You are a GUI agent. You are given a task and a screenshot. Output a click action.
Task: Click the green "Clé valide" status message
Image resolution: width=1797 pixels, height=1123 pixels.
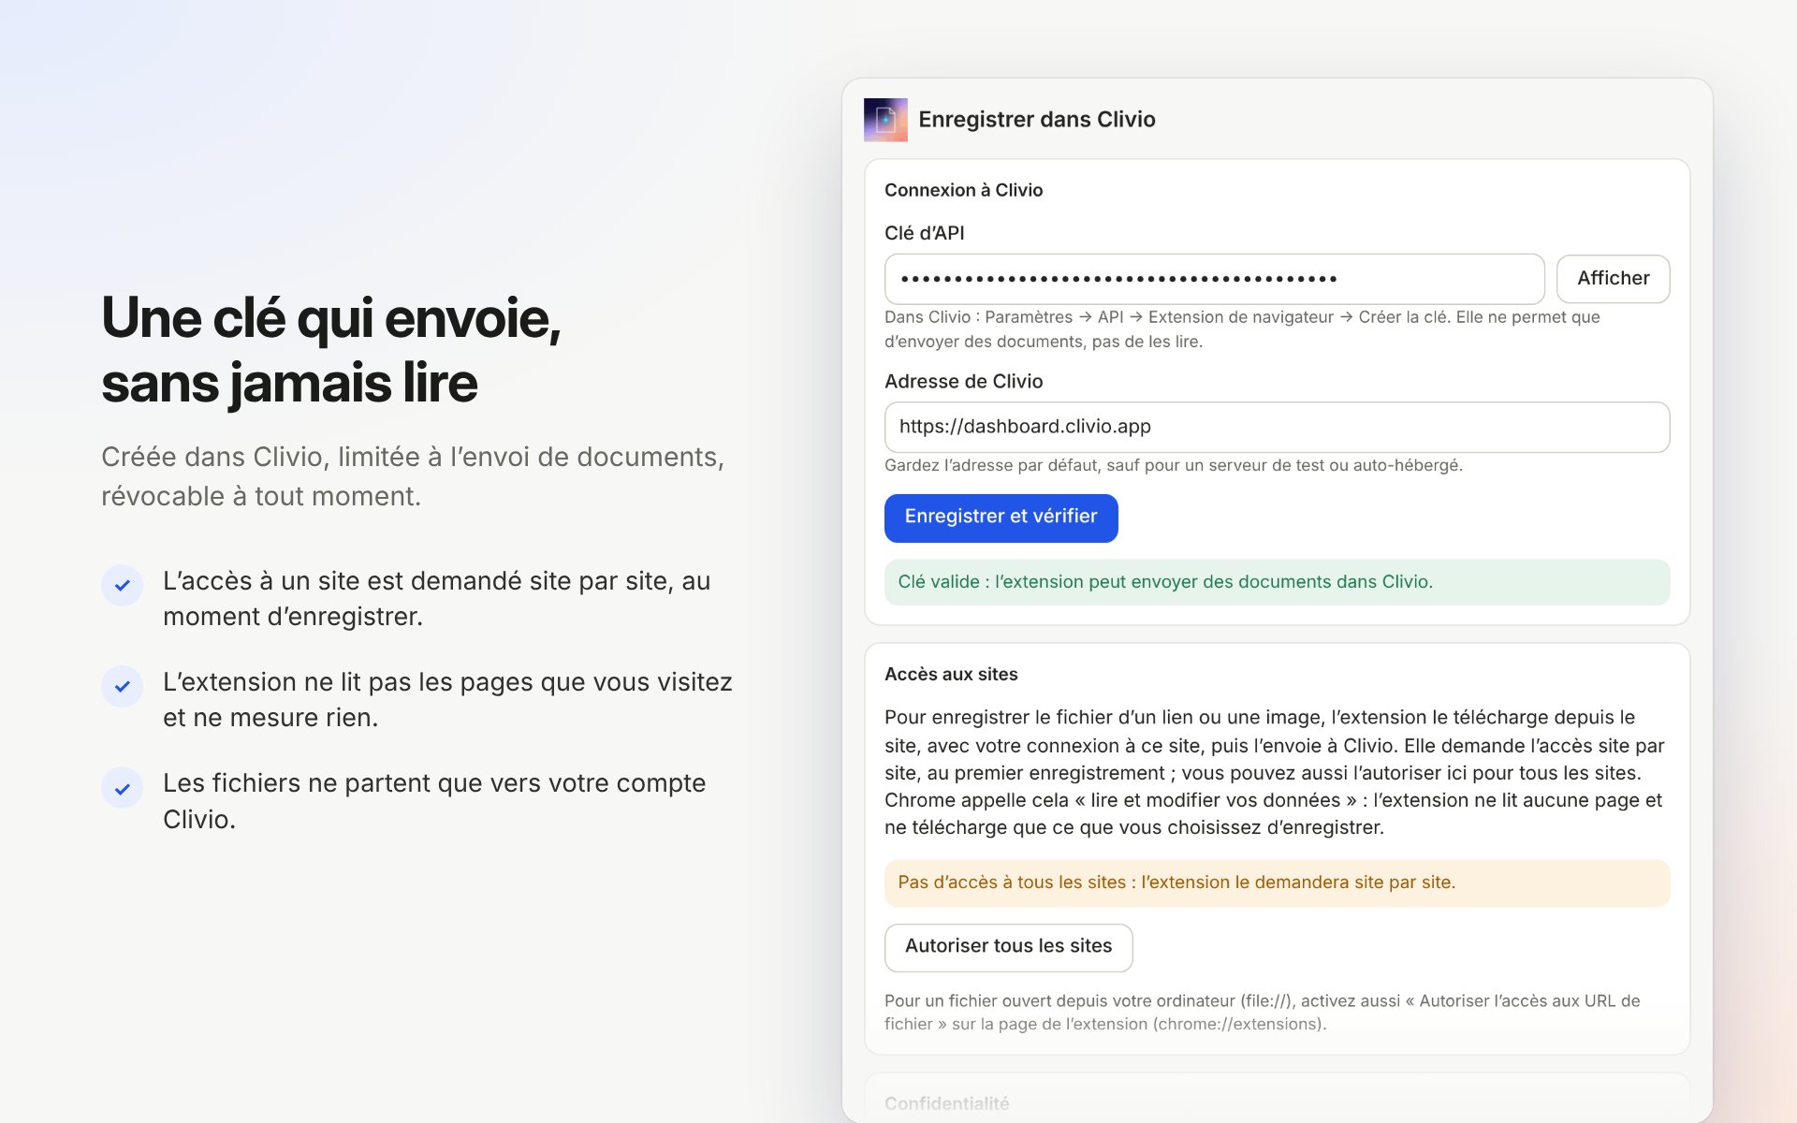(1277, 582)
